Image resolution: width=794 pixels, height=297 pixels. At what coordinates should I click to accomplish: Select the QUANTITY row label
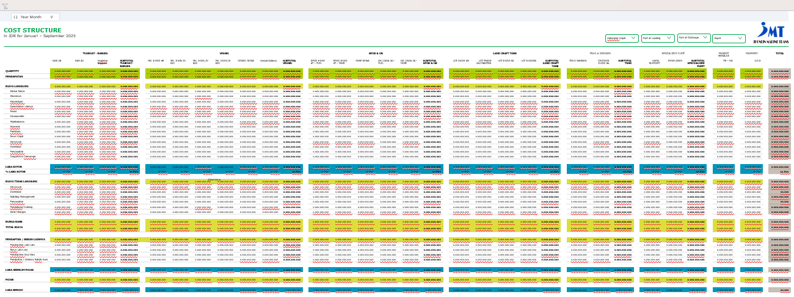pyautogui.click(x=12, y=71)
